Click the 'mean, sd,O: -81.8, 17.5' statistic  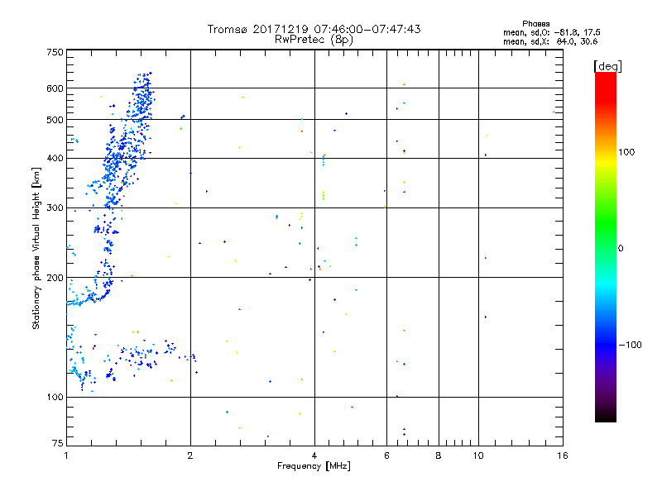(551, 32)
